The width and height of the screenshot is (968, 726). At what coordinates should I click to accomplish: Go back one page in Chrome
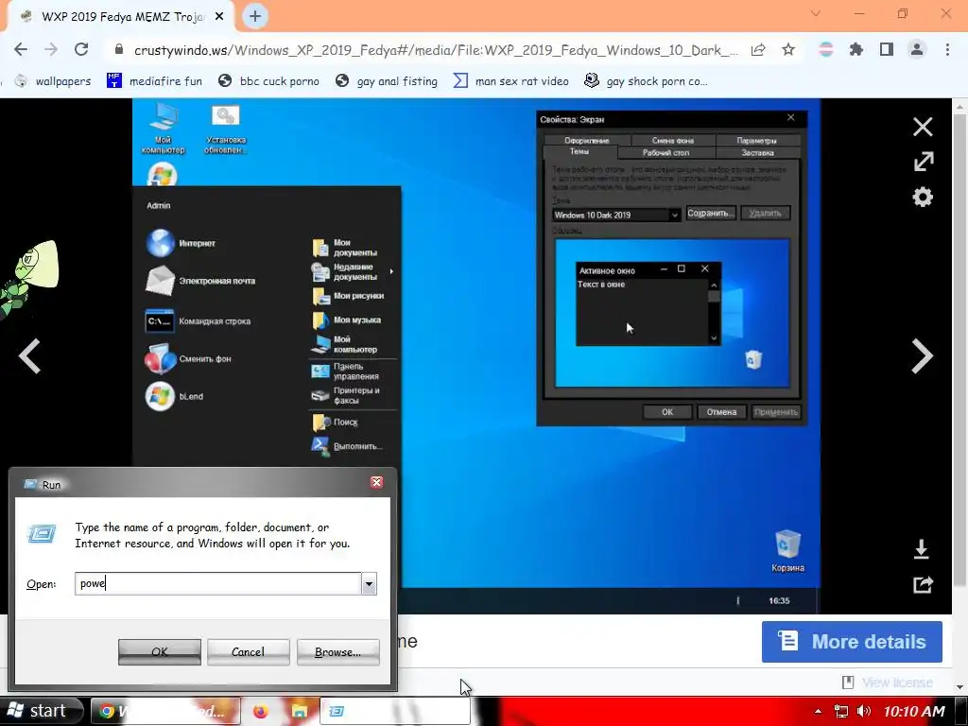(21, 49)
